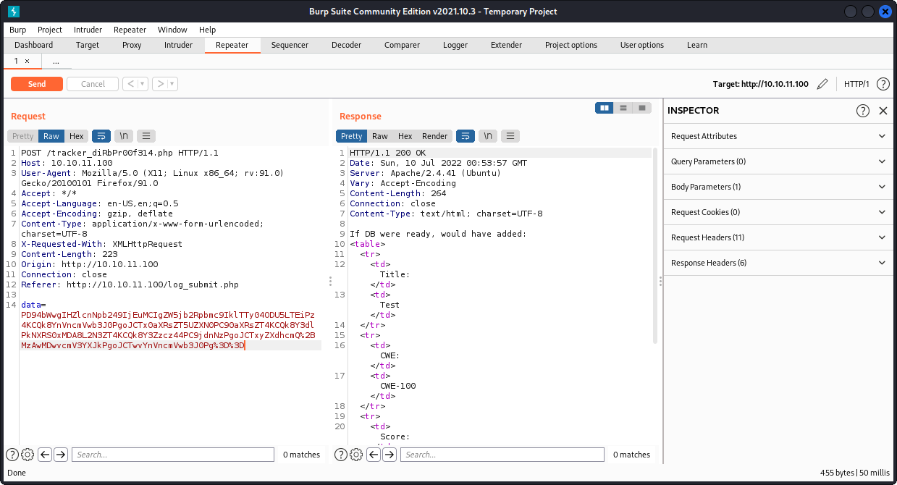Switch to the Proxy tab
The height and width of the screenshot is (485, 897).
[x=132, y=45]
